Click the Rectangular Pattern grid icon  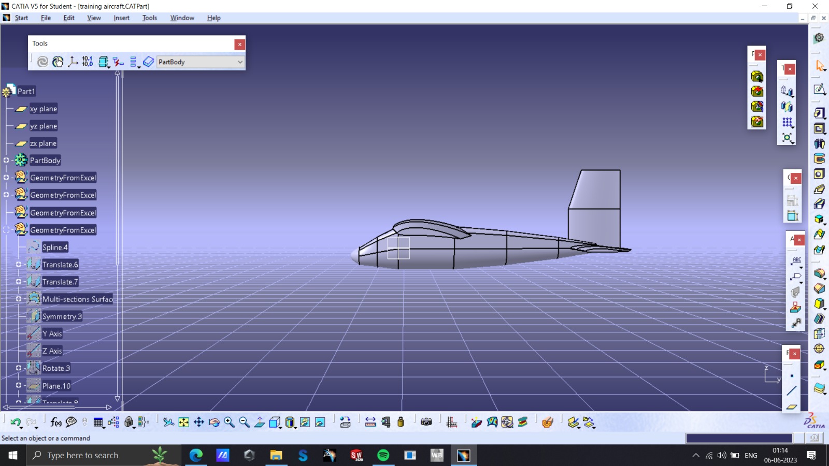[787, 122]
